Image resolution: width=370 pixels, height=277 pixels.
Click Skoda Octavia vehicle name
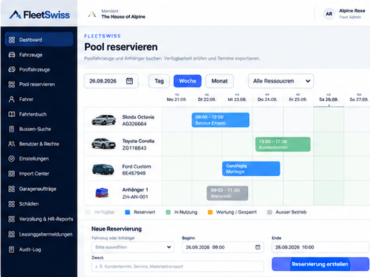coord(138,117)
